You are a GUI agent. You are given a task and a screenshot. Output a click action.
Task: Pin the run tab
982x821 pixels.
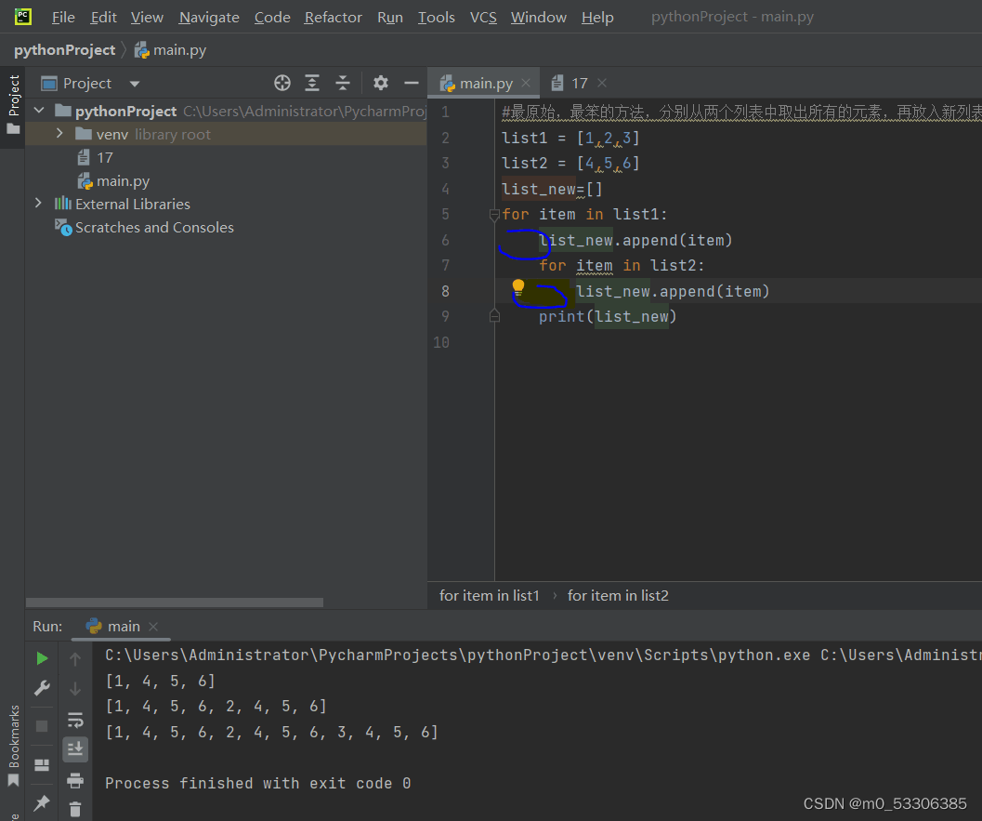pos(42,802)
